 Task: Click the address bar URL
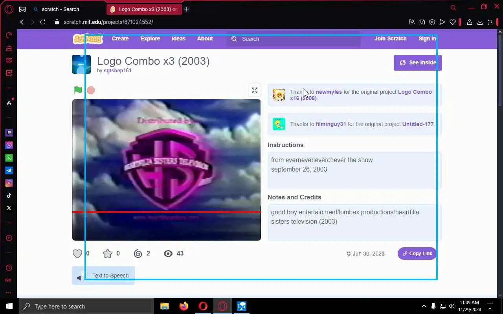click(x=108, y=22)
